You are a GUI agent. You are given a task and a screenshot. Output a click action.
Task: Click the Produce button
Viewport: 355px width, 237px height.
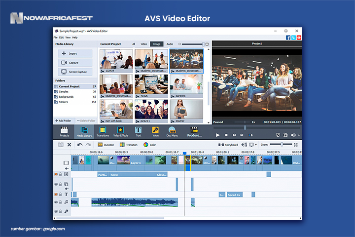pos(194,132)
